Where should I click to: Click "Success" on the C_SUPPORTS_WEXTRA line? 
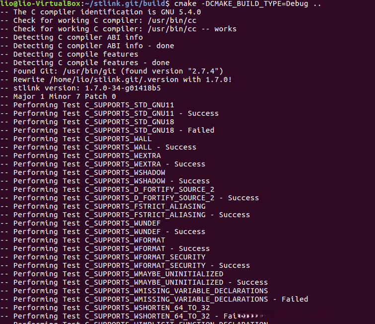tap(190, 164)
